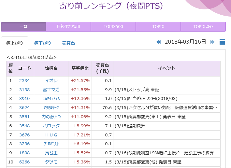Open the TOPIX以外 tab
This screenshot has height=168, width=231.
[x=203, y=27]
